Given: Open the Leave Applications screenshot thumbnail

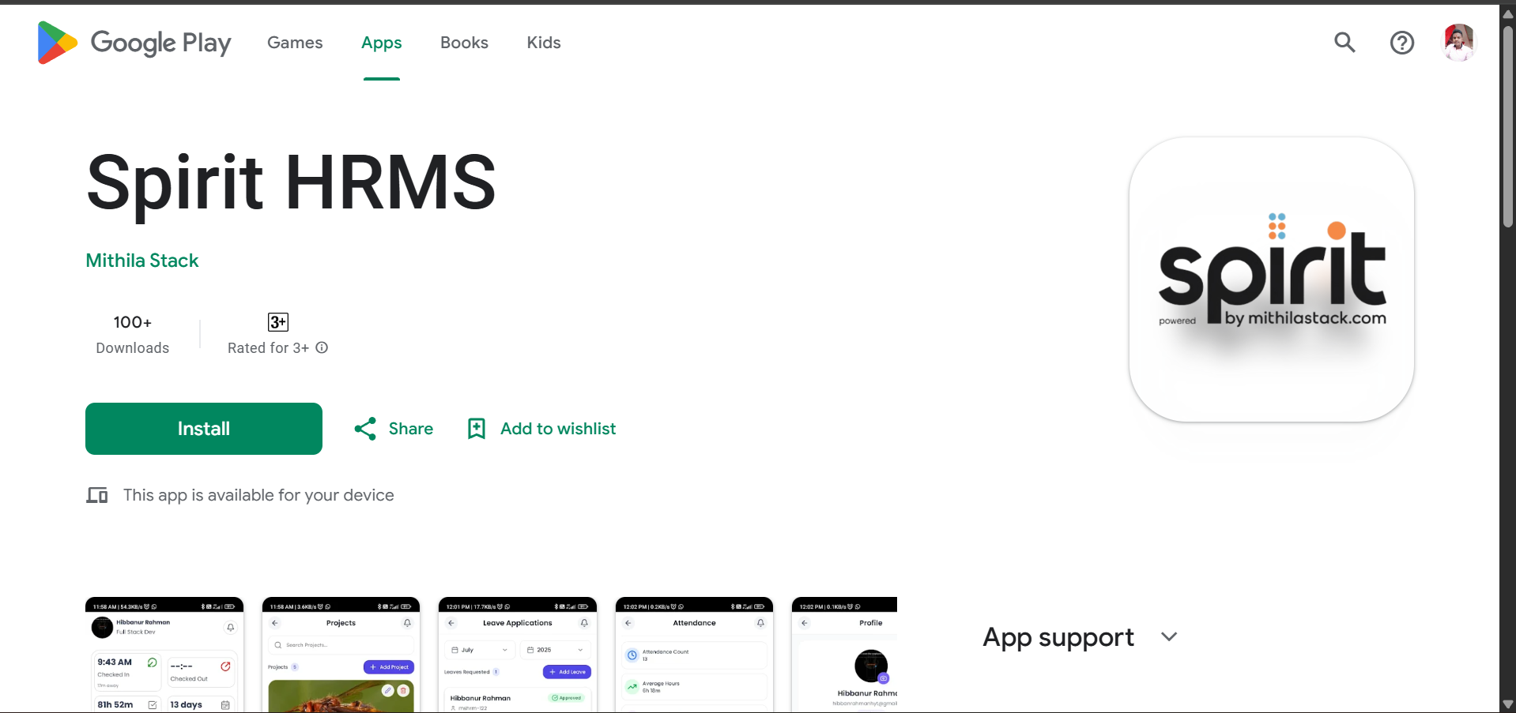Looking at the screenshot, I should pos(518,655).
